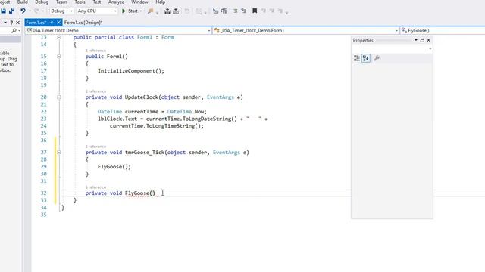Click the greyed-out Redo arrow
The image size is (485, 272).
(x=36, y=11)
